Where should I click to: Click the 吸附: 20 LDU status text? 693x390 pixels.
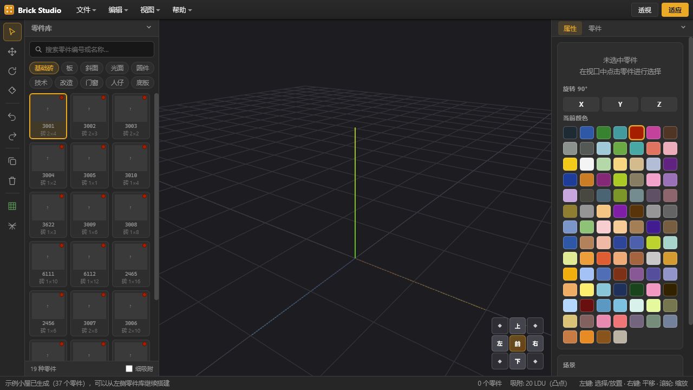[538, 383]
